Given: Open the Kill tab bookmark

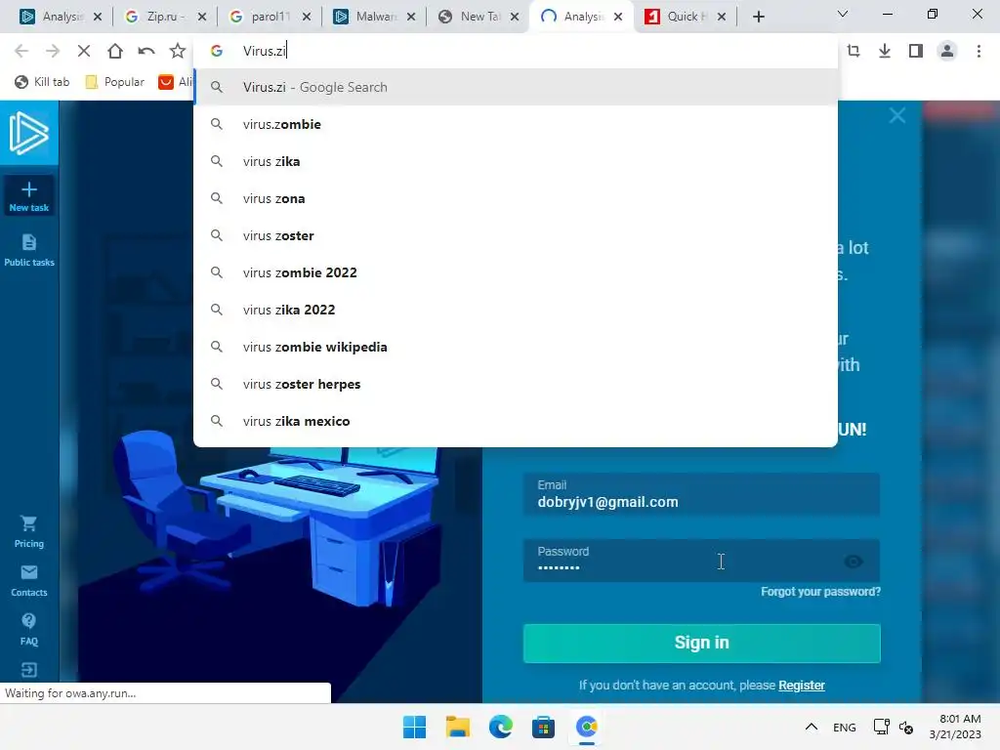Looking at the screenshot, I should [42, 82].
